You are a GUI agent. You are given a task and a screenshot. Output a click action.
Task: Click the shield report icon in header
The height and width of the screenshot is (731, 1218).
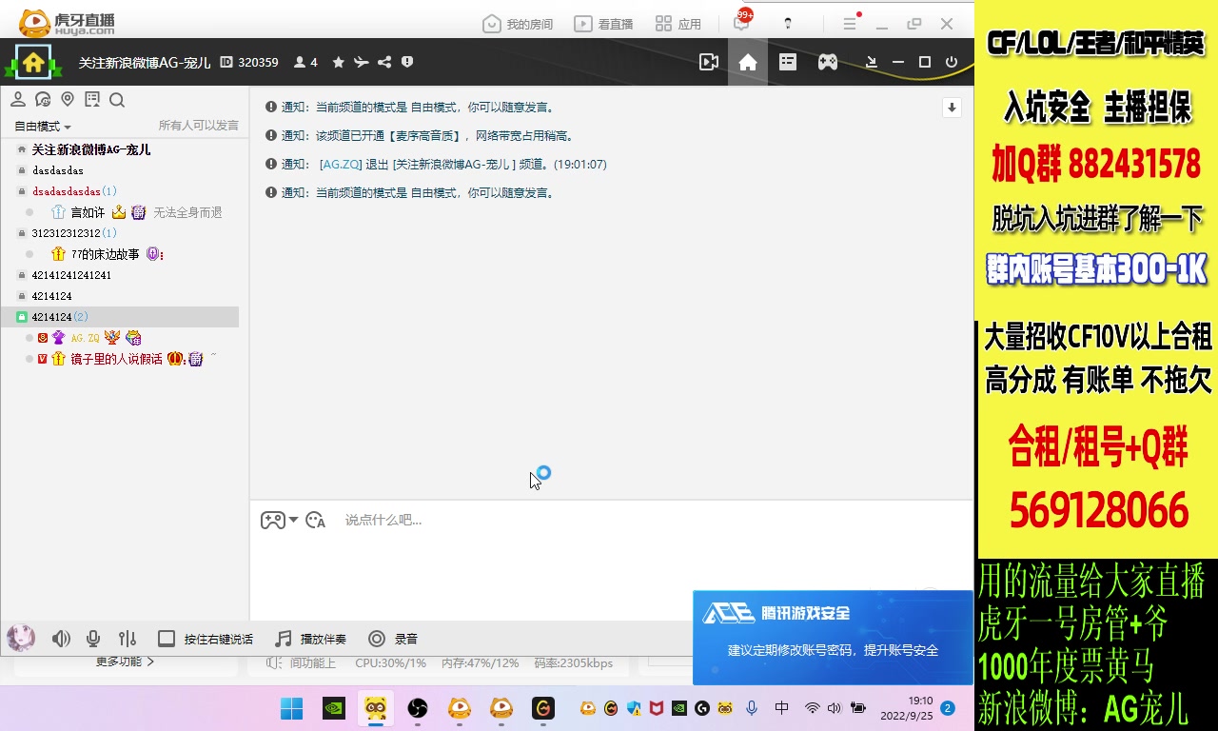click(x=407, y=62)
